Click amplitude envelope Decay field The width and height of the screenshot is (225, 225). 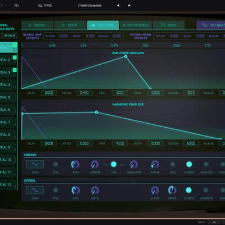(155, 93)
